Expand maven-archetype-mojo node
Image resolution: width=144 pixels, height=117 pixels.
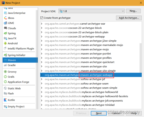click(42, 49)
